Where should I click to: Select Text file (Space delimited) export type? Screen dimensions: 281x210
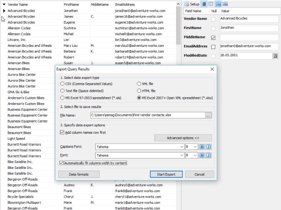[x=62, y=91]
